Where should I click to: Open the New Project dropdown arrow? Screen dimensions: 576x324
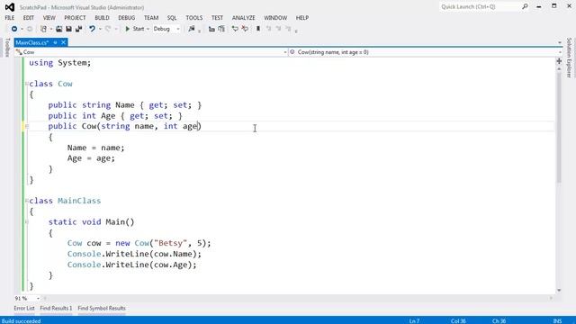(x=51, y=29)
